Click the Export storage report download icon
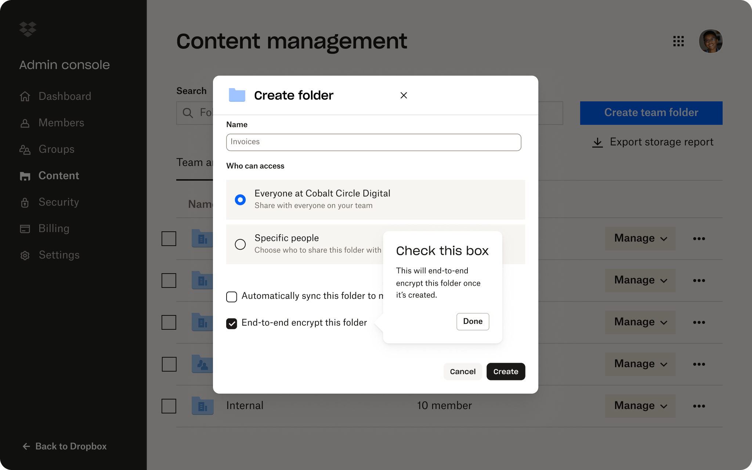Viewport: 752px width, 470px height. click(597, 142)
